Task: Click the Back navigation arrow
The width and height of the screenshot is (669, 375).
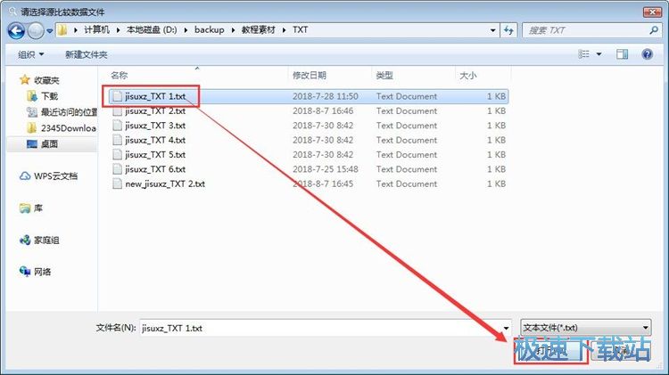Action: tap(16, 30)
